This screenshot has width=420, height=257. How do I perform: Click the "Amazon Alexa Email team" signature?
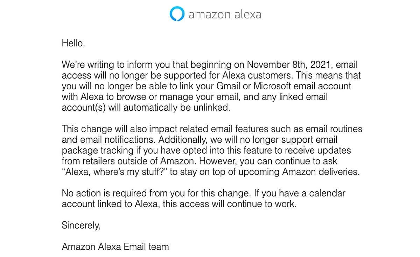pyautogui.click(x=115, y=247)
